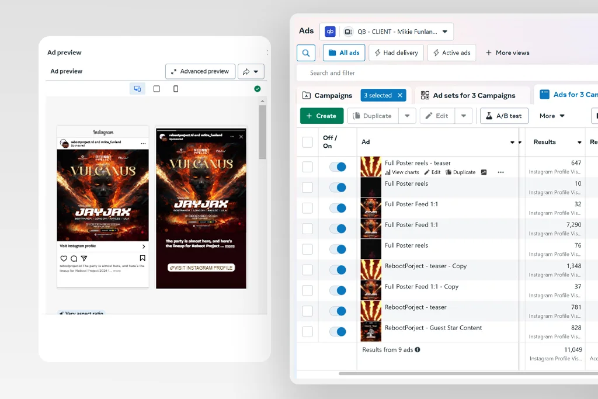Select the mobile device preview icon
598x399 pixels.
coord(176,89)
